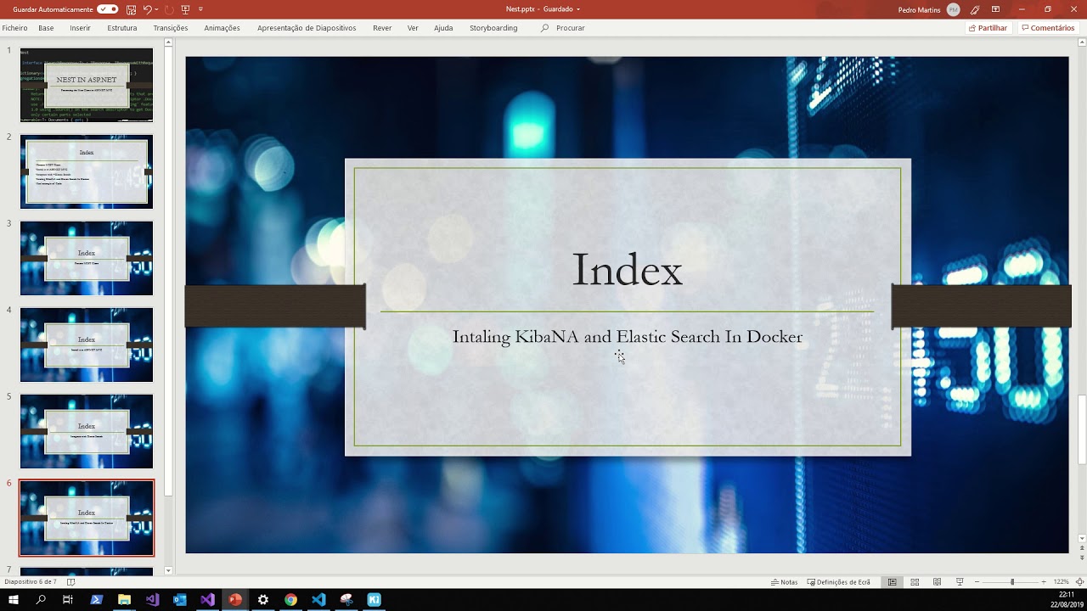
Task: Open Windows taskbar search
Action: tap(41, 600)
